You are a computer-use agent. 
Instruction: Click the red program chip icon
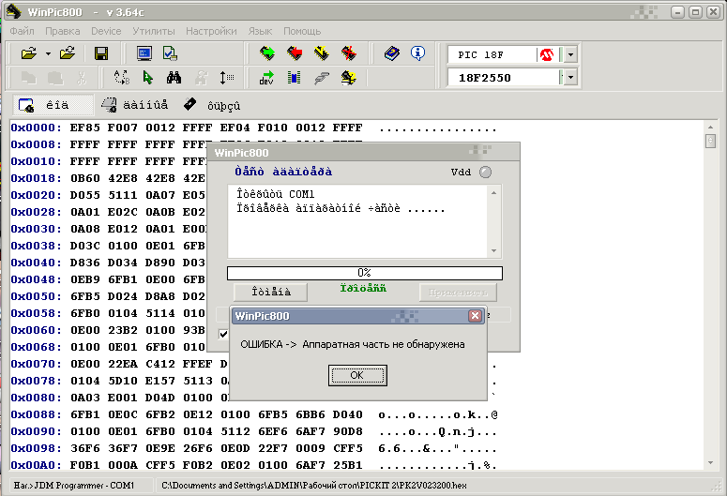[x=295, y=53]
